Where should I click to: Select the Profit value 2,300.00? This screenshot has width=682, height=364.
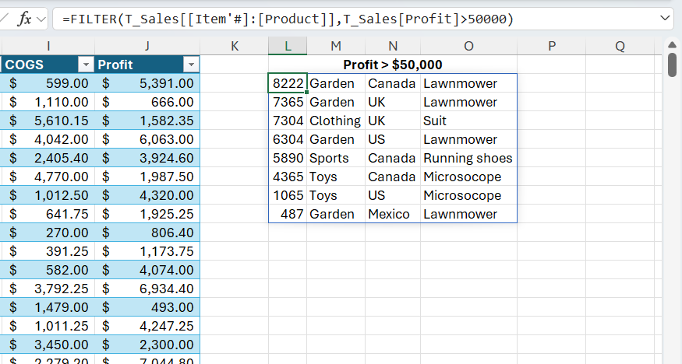[x=147, y=345]
